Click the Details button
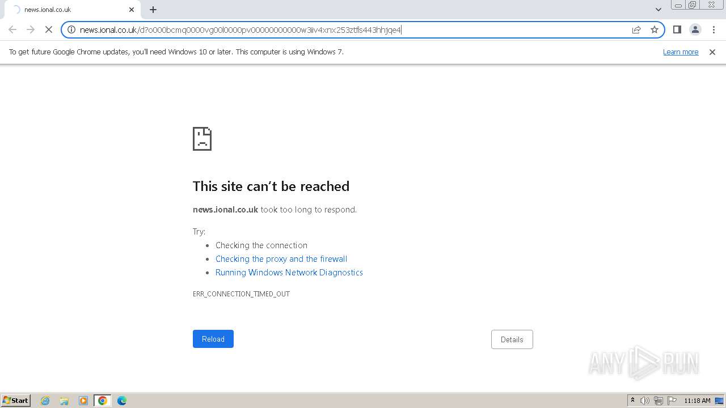The width and height of the screenshot is (726, 408). click(512, 339)
